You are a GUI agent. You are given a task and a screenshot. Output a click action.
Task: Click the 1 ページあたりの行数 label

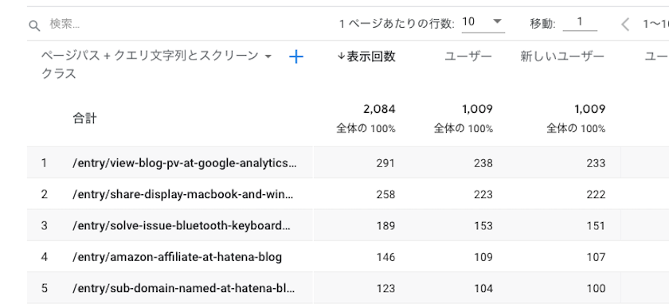397,24
